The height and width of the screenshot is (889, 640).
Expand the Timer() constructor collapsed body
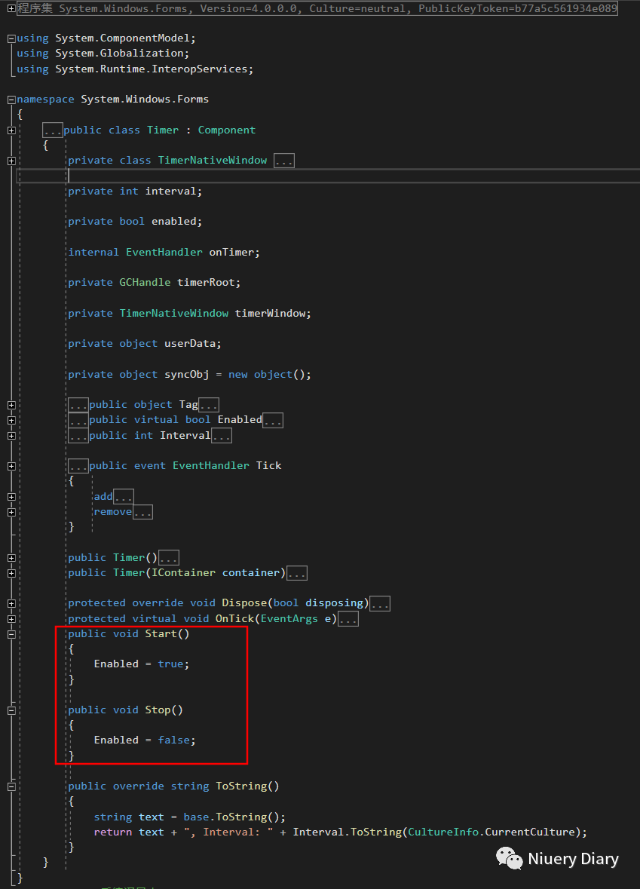[168, 557]
